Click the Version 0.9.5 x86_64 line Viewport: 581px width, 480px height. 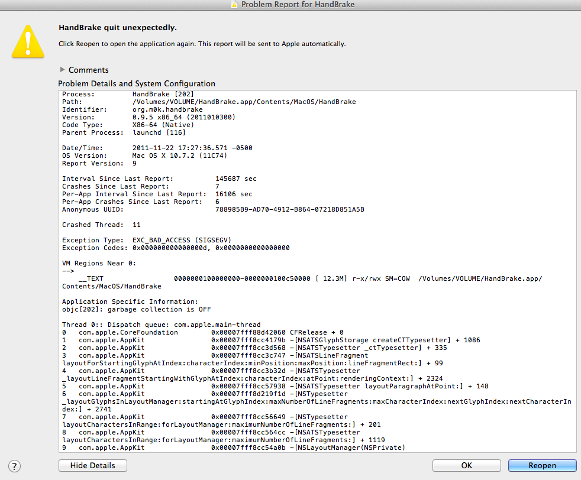(x=149, y=117)
